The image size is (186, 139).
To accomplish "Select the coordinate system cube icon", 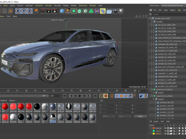I will point(36,11).
